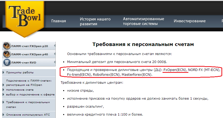
Task: Click arrow on ПАММ-счет FXOpen p20 row
Action: point(55,46)
